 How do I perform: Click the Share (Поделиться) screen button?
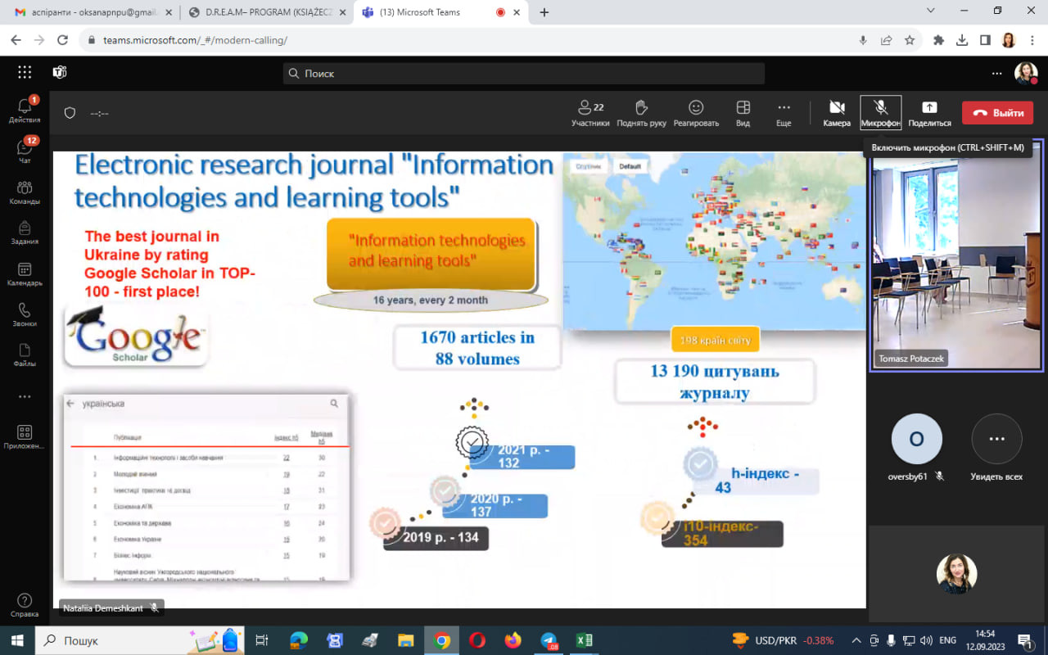point(929,113)
